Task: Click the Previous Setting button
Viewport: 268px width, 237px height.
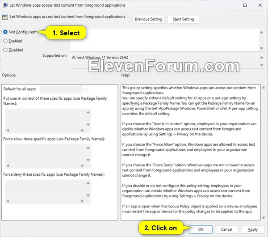Action: coord(148,19)
